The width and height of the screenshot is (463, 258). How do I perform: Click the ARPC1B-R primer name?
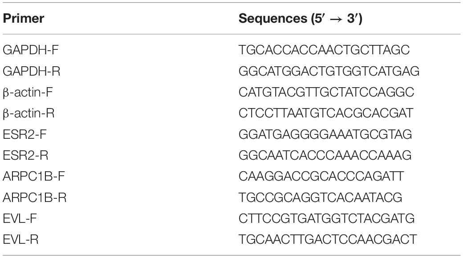pyautogui.click(x=35, y=197)
